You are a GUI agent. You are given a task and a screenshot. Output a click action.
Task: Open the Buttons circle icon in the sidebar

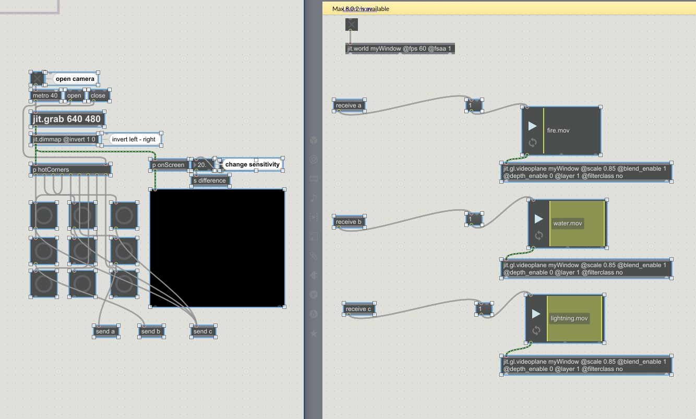[x=314, y=159]
